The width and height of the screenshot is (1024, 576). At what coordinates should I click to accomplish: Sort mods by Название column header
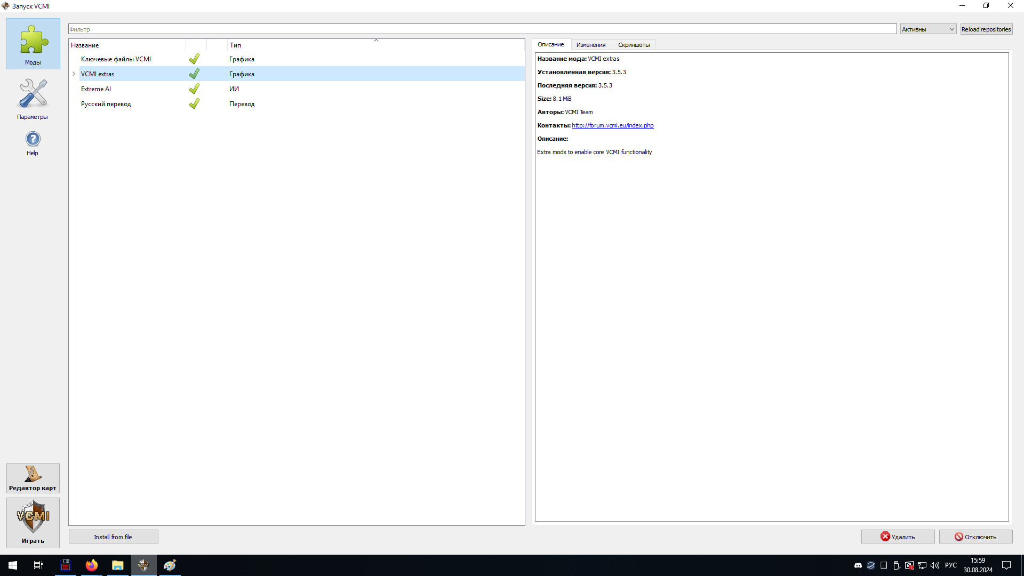pos(127,45)
